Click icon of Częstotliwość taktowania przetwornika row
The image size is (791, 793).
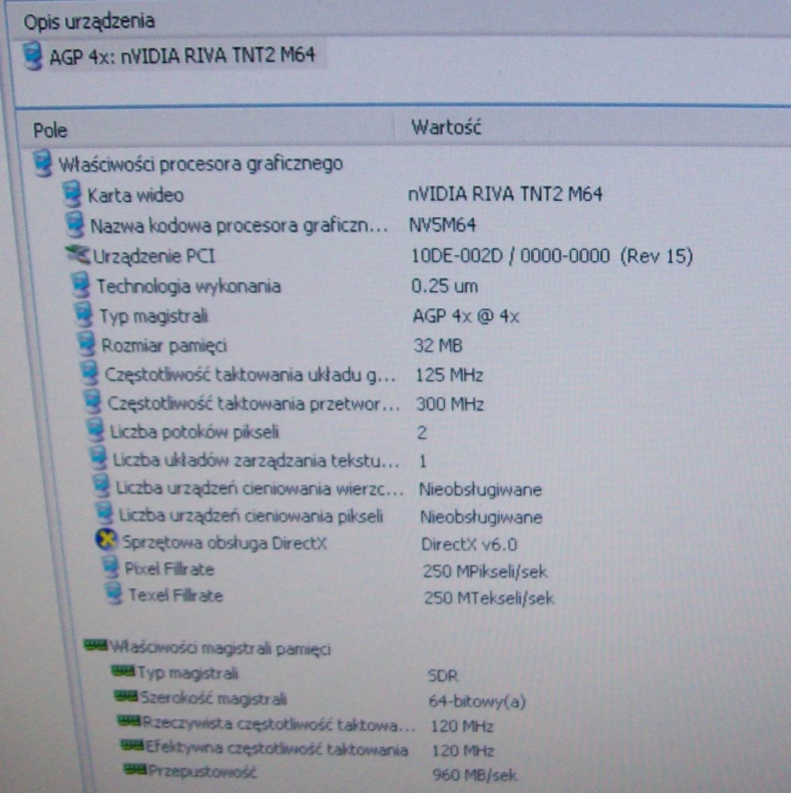click(x=92, y=402)
